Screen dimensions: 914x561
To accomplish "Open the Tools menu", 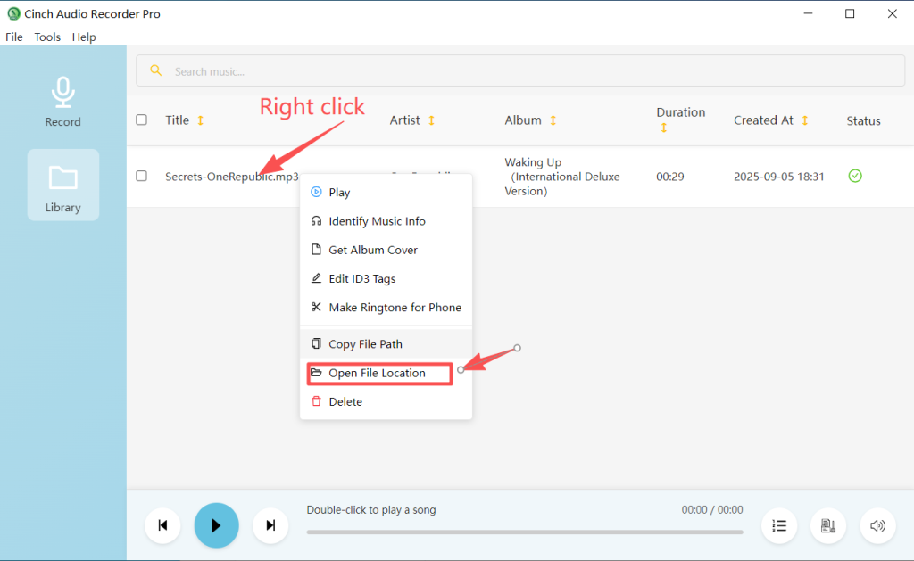I will pyautogui.click(x=47, y=37).
